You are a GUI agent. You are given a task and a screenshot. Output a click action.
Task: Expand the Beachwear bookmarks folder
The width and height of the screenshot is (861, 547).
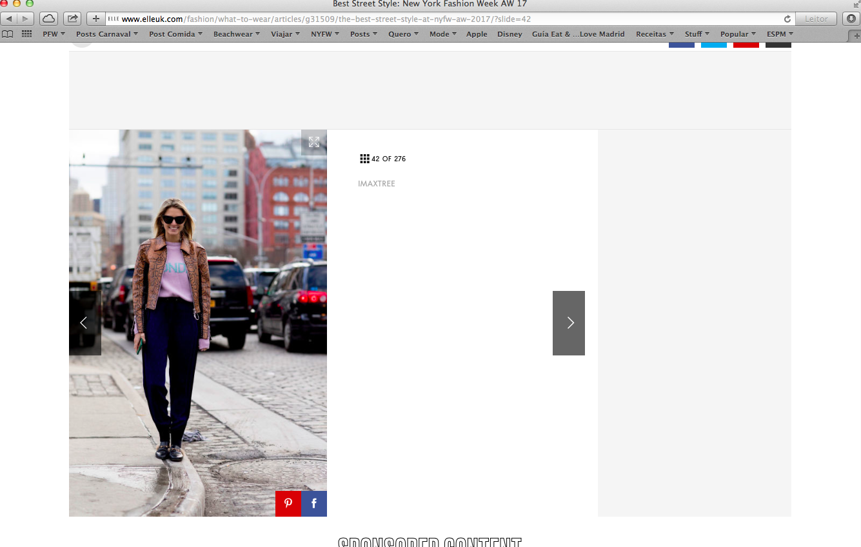[237, 34]
